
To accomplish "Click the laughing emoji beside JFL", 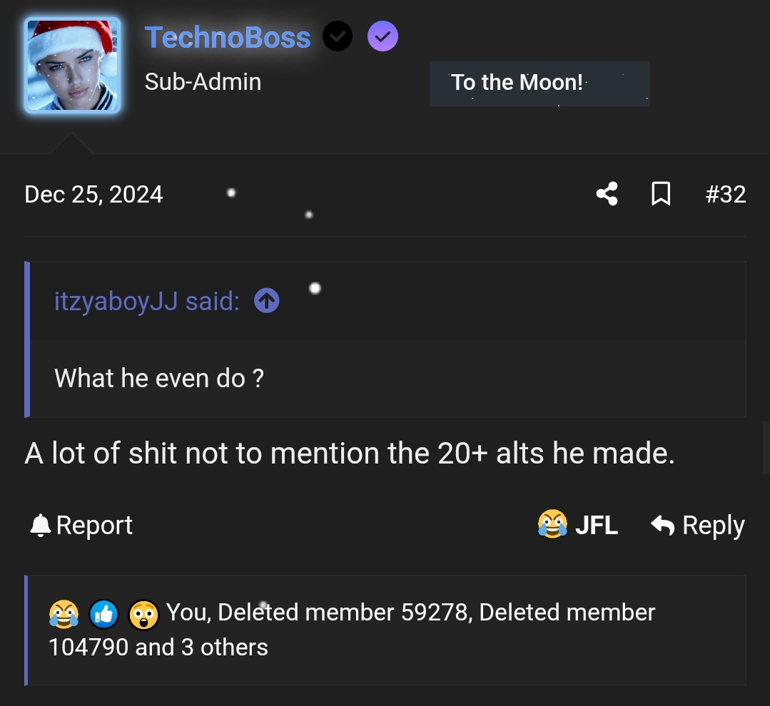I will coord(552,526).
